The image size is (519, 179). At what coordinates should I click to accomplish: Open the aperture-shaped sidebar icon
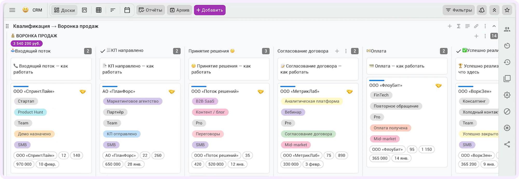tap(507, 128)
